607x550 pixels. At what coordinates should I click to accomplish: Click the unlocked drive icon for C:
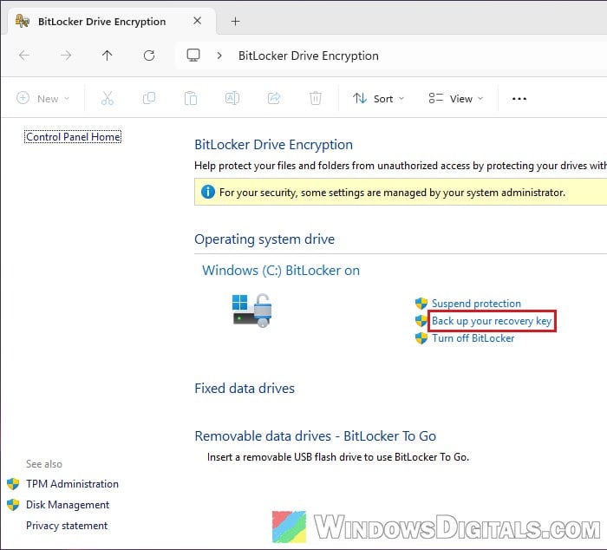coord(252,311)
